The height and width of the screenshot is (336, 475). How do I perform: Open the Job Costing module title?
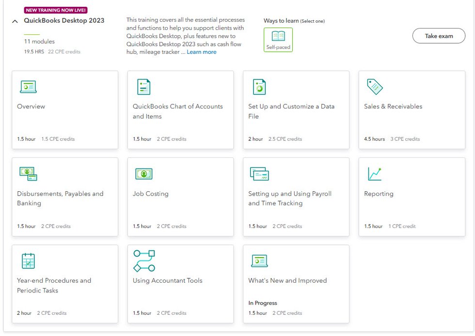coord(151,194)
